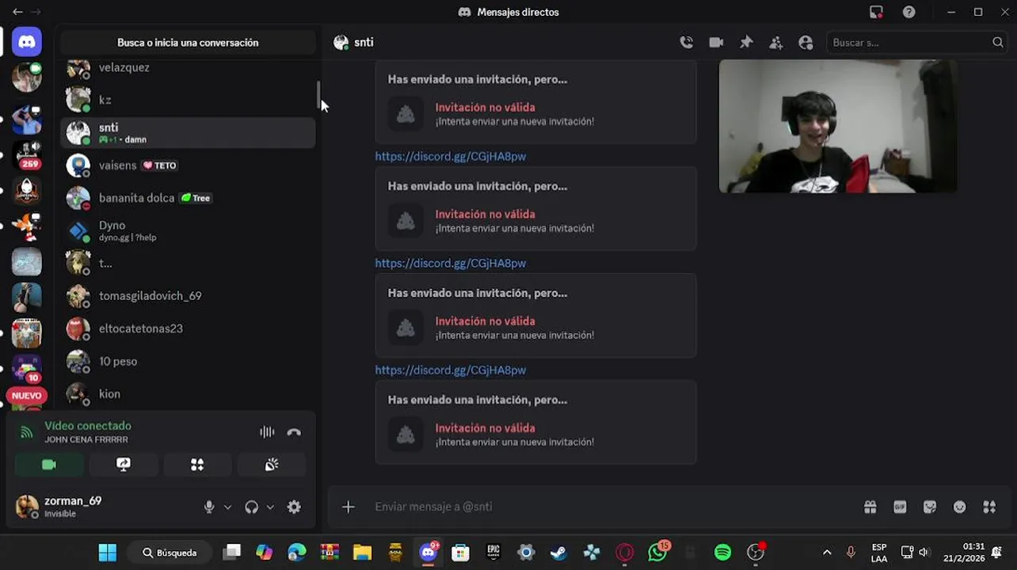The width and height of the screenshot is (1017, 570).
Task: Open user settings gear
Action: [x=294, y=507]
